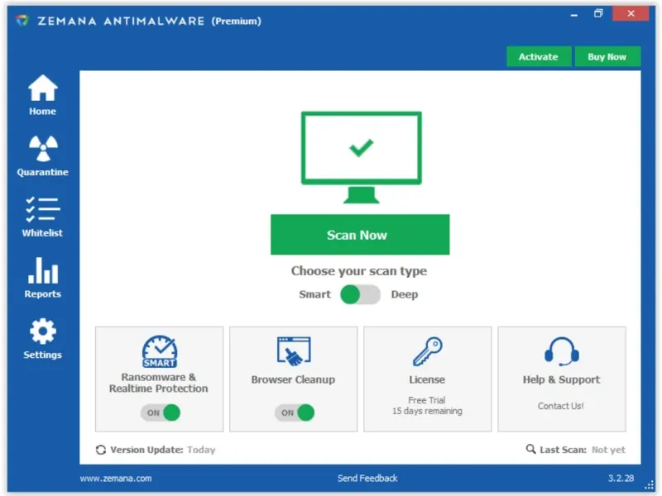The width and height of the screenshot is (662, 496).
Task: Click the (Premium) label in title bar
Action: click(237, 21)
